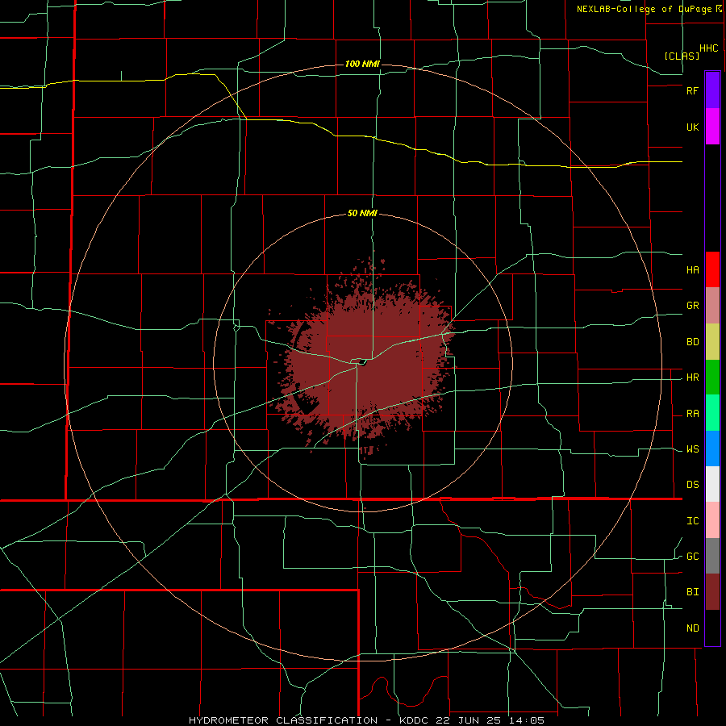Click the "UK" legend label
Screen dimensions: 726x726
(x=692, y=127)
